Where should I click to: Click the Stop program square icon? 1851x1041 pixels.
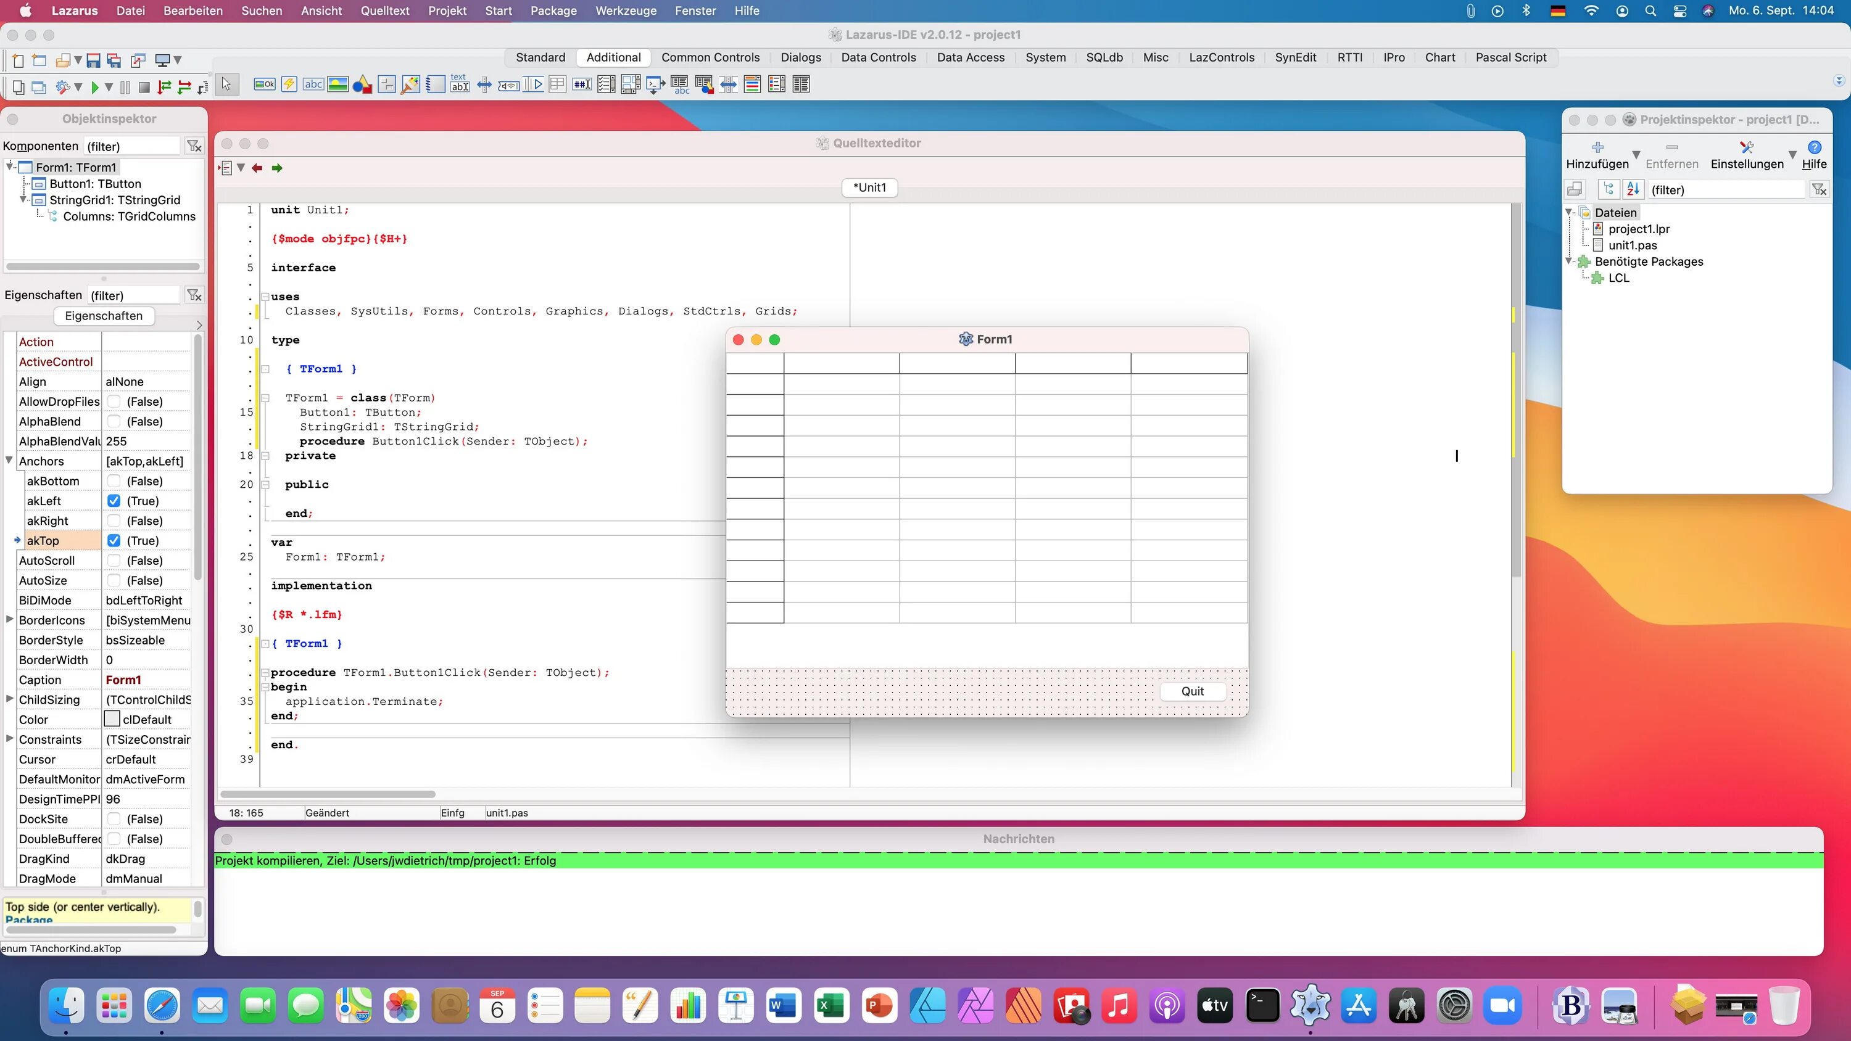point(144,87)
